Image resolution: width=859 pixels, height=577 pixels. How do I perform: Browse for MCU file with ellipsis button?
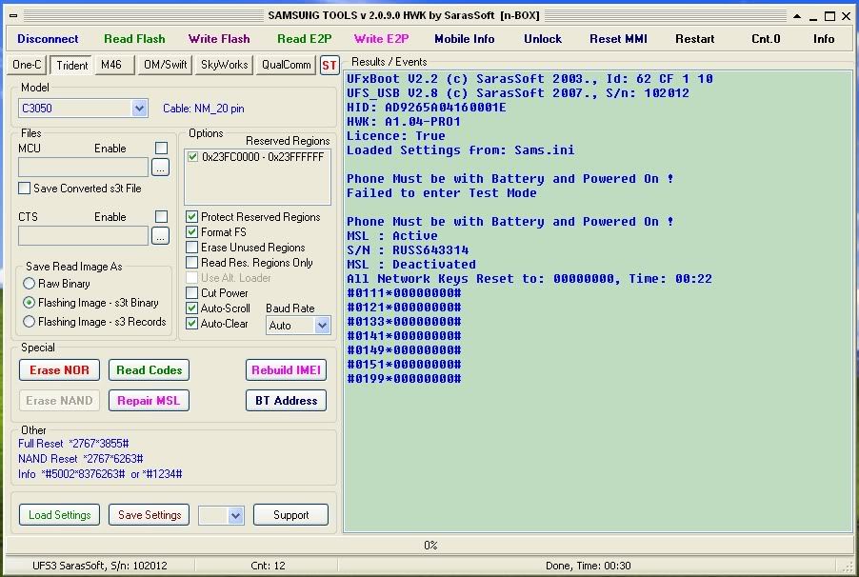point(160,168)
